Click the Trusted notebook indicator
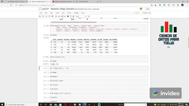Viewport: 189px width, 106px height. (x=137, y=13)
